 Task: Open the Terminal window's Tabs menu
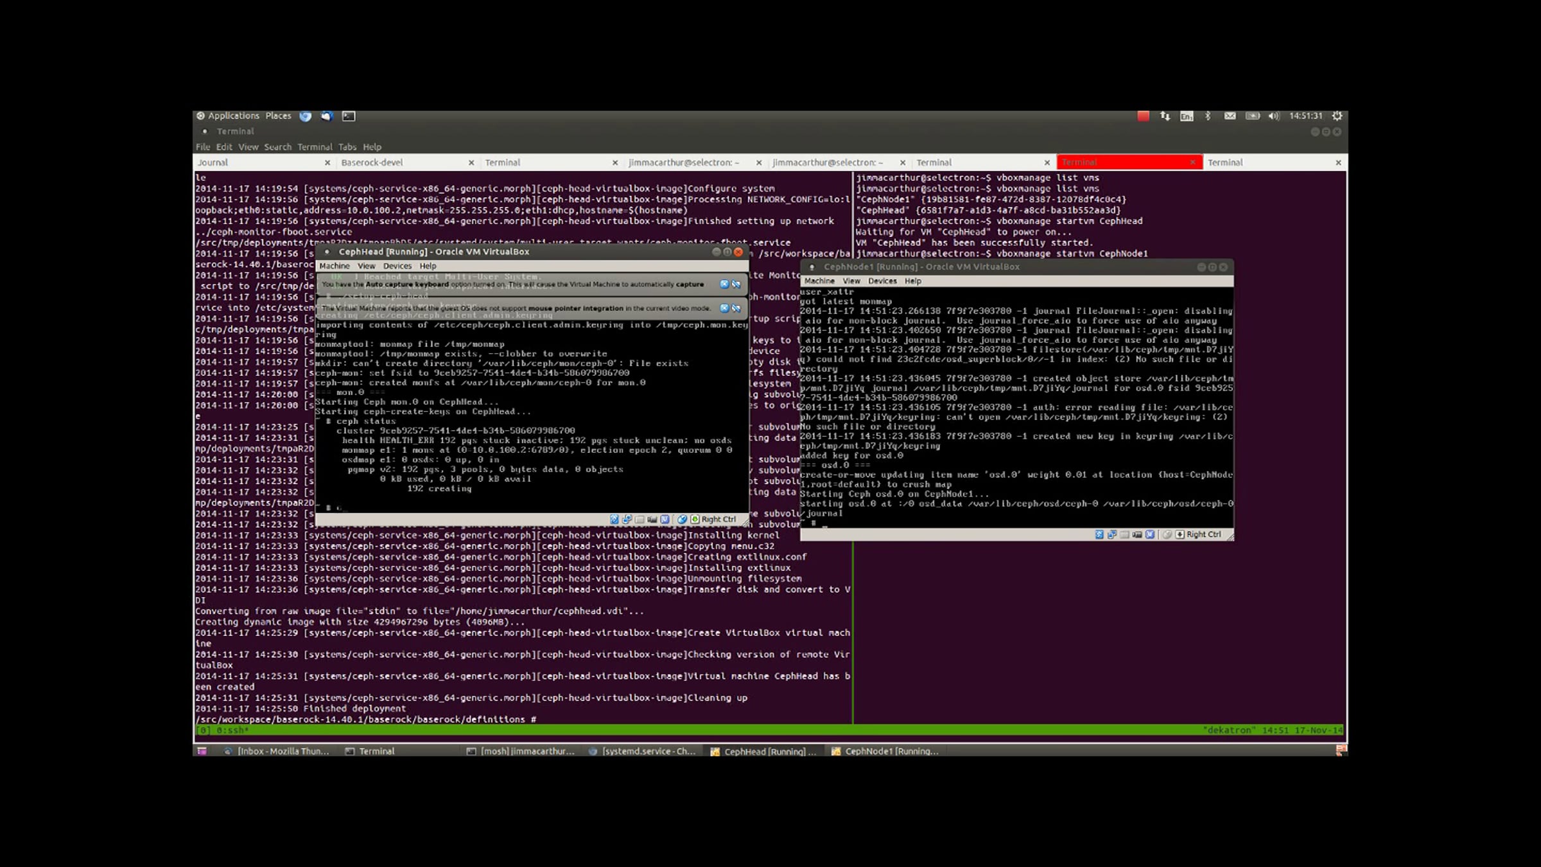tap(347, 147)
